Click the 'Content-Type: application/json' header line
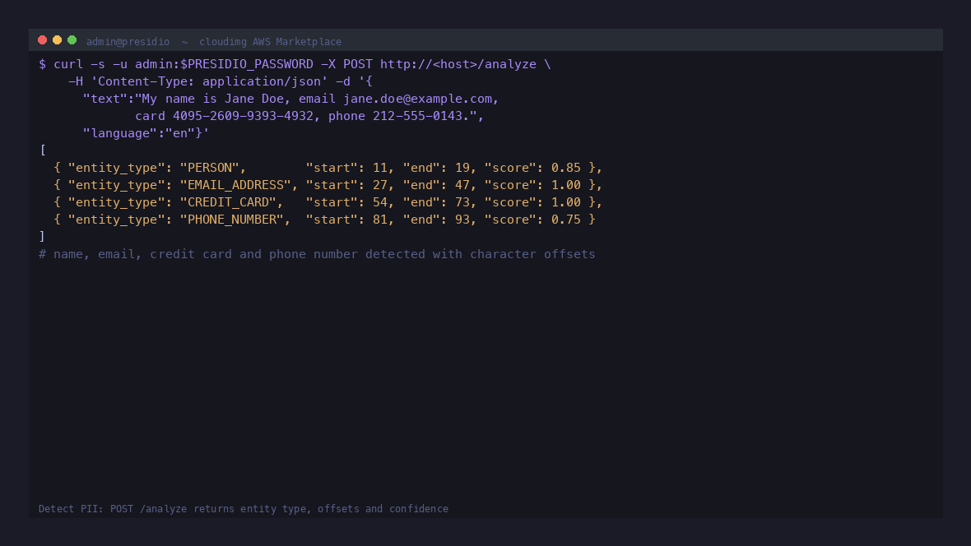Viewport: 971px width, 546px height. [x=221, y=81]
